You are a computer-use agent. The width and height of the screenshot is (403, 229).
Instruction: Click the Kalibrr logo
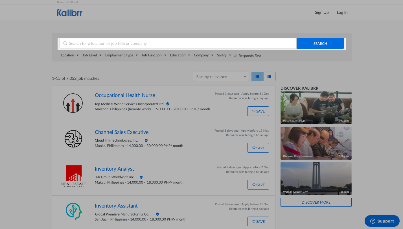(69, 12)
